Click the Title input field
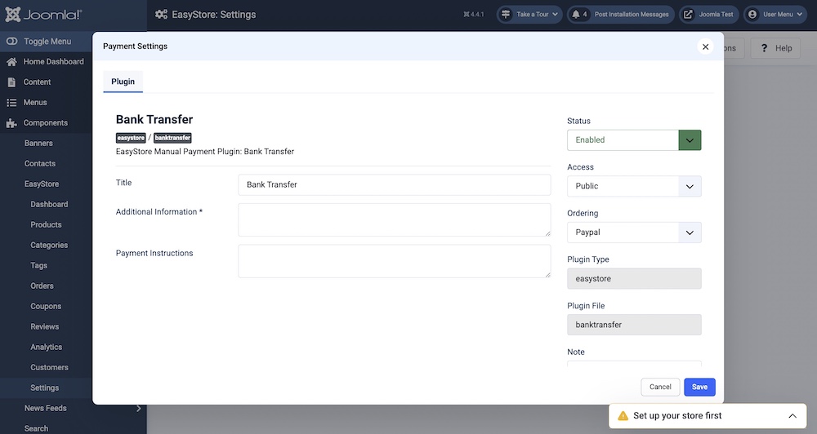This screenshot has height=434, width=817. click(x=394, y=184)
